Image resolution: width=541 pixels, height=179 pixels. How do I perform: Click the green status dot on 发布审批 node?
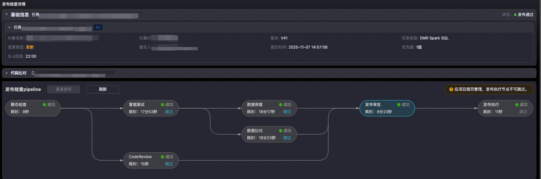tap(399, 105)
